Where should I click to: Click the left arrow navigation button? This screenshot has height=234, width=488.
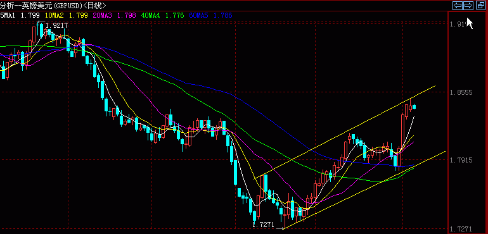457,5
